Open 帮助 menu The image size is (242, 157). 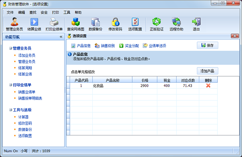tap(78, 13)
